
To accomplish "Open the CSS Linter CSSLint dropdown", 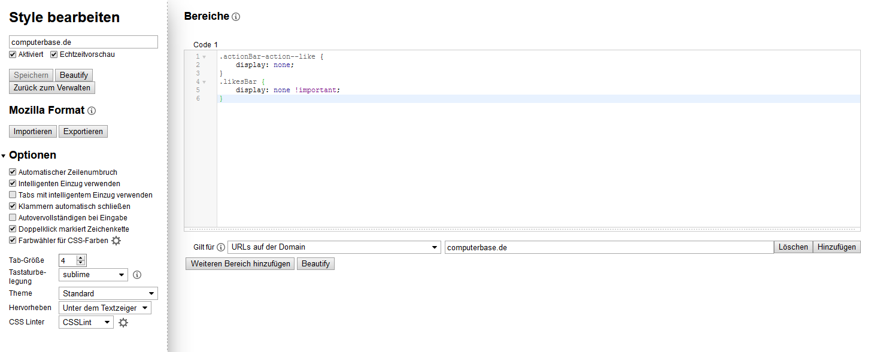I will (x=86, y=322).
